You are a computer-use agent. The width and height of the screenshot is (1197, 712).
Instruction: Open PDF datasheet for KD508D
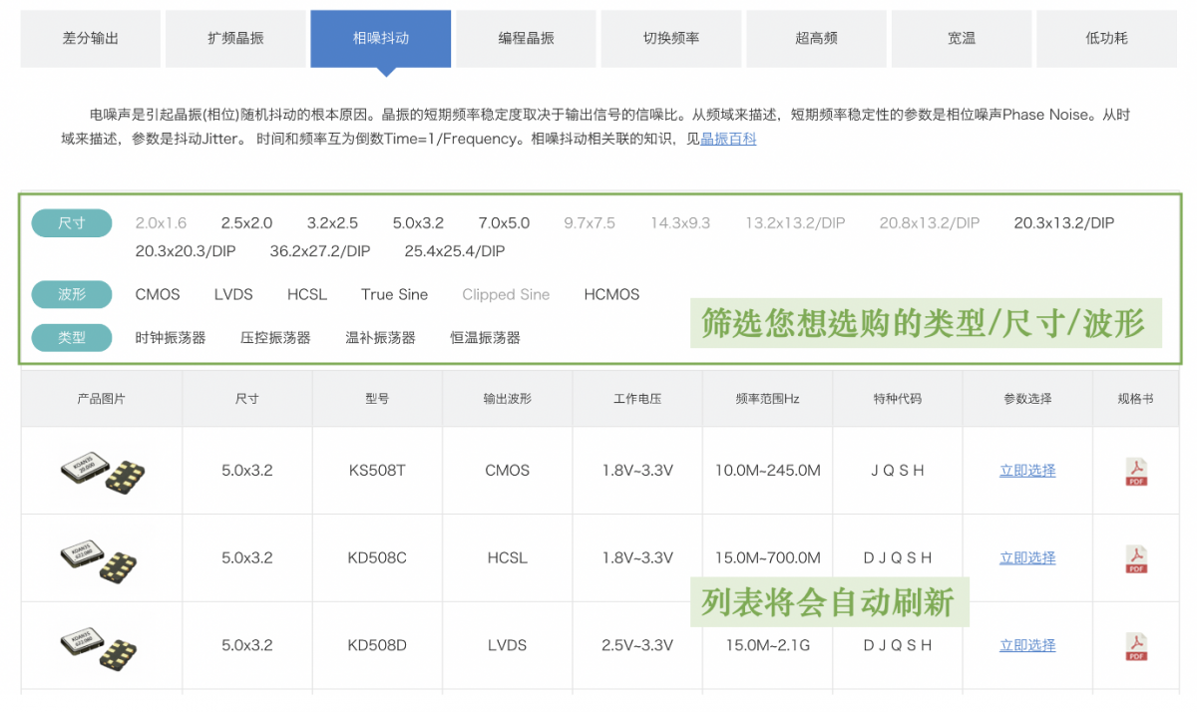[x=1136, y=646]
